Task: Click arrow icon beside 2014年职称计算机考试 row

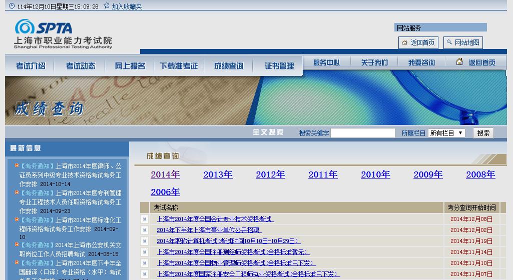Action: pos(145,241)
